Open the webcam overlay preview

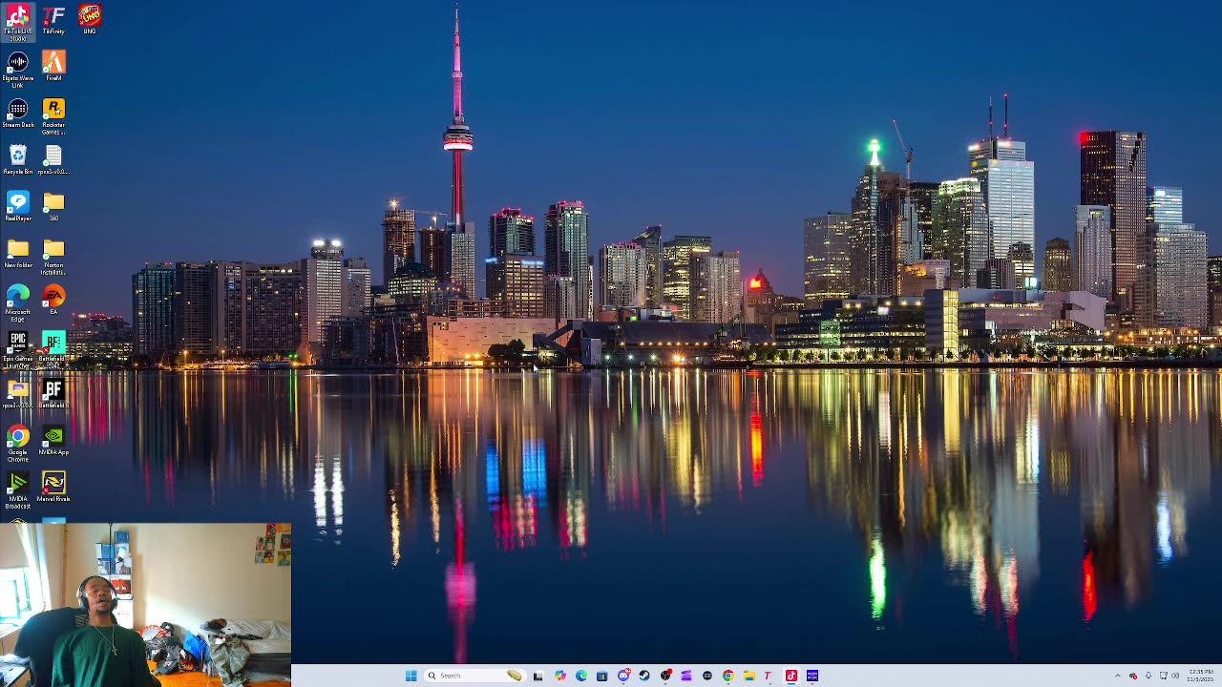tap(145, 605)
